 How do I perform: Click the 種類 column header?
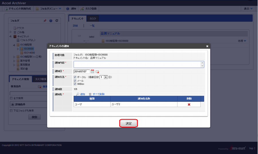click(92, 99)
